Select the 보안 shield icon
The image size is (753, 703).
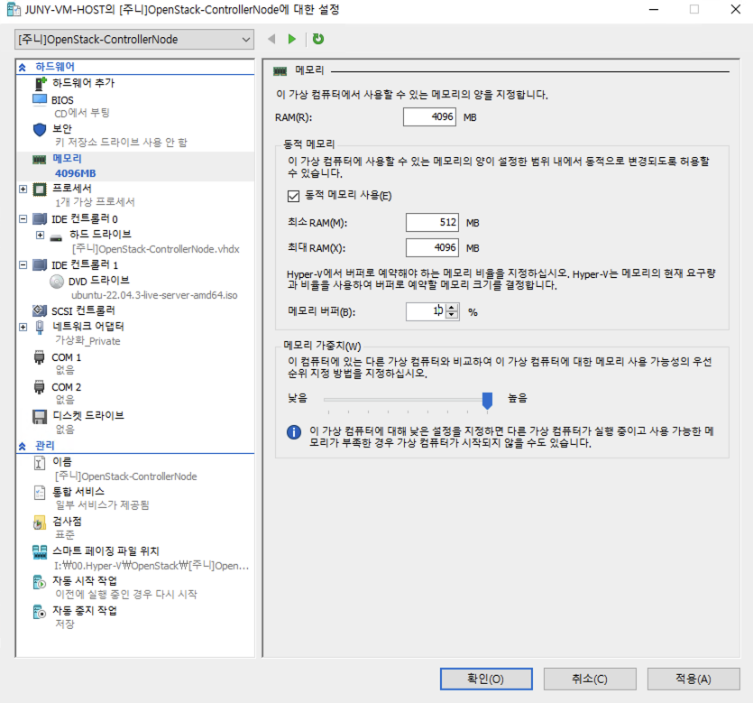click(40, 129)
